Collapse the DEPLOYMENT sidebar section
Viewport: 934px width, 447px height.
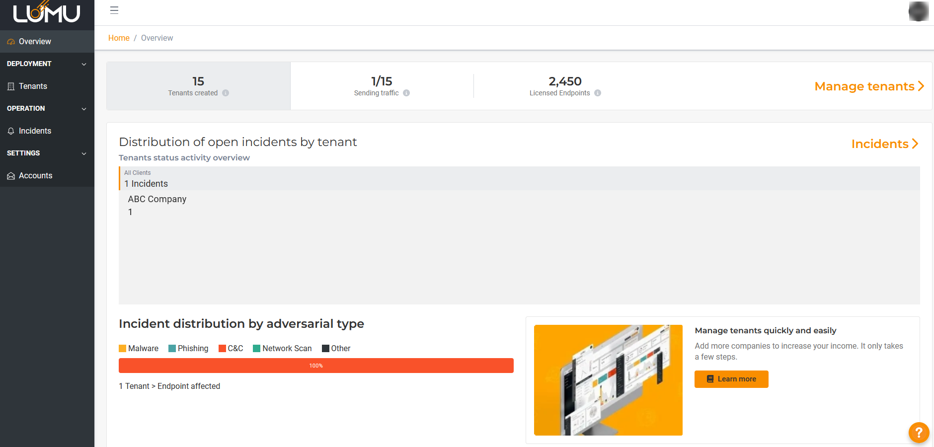click(x=84, y=64)
